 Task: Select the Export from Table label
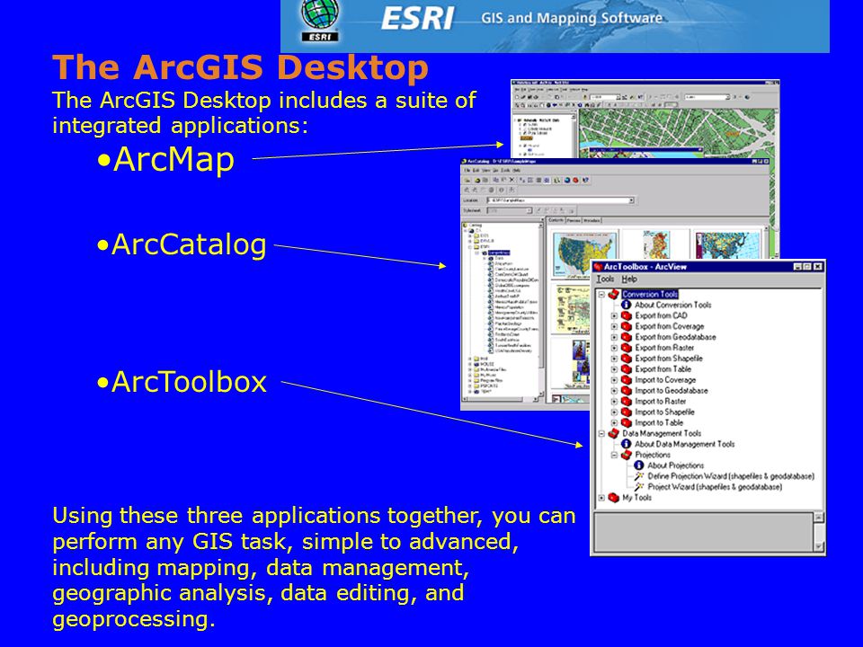coord(663,369)
